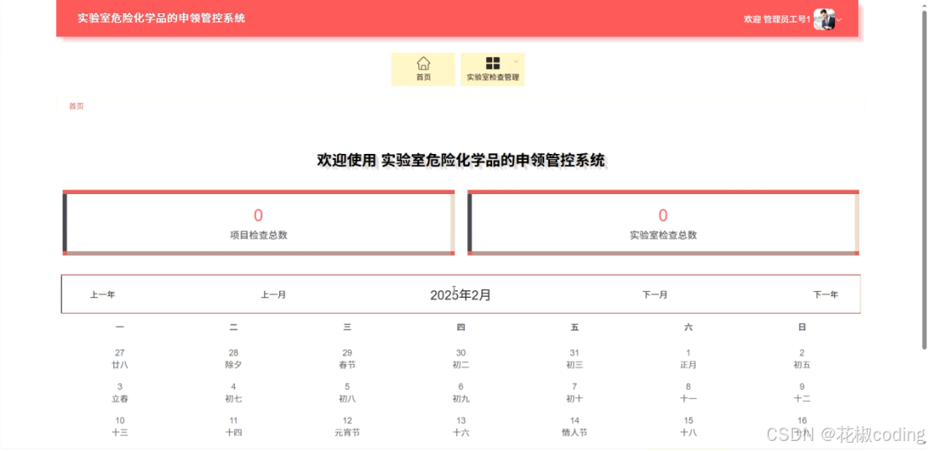928x451 pixels.
Task: Expand the dropdown arrow beside the avatar
Action: pos(838,20)
